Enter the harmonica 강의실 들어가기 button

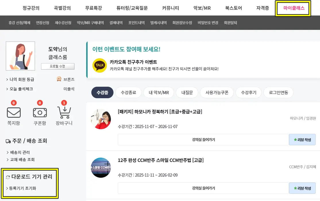tap(203, 140)
